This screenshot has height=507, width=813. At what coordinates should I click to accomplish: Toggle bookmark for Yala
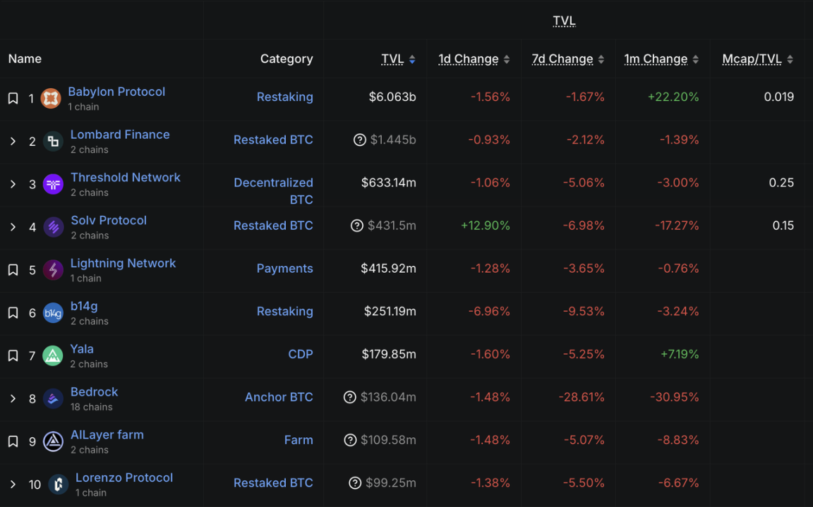13,356
